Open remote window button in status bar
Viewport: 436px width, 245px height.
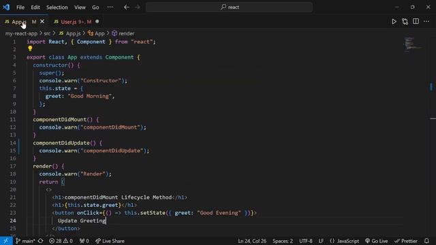click(6, 241)
